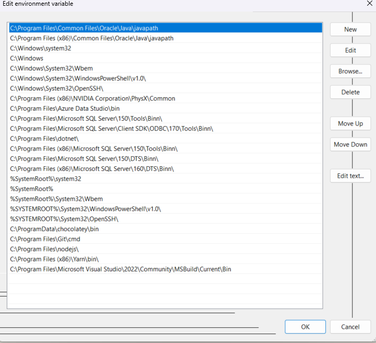Select the Git\cmd entry

(166, 239)
